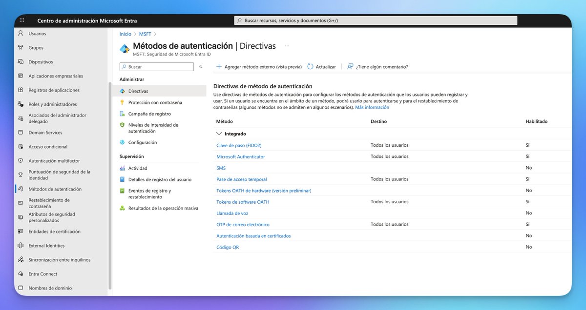This screenshot has width=586, height=310.
Task: Click the Destino column header
Action: point(379,121)
